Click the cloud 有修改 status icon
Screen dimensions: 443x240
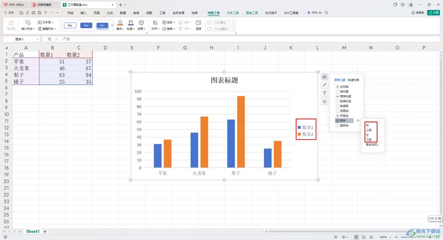[418, 13]
